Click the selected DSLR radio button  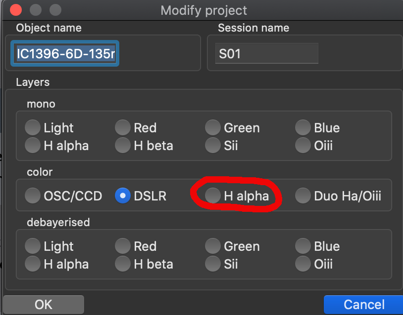click(x=123, y=196)
